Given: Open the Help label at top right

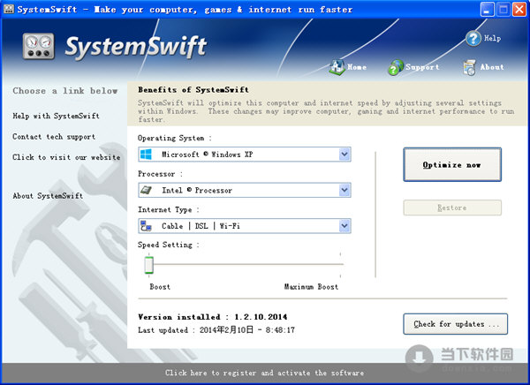Looking at the screenshot, I should tap(492, 38).
